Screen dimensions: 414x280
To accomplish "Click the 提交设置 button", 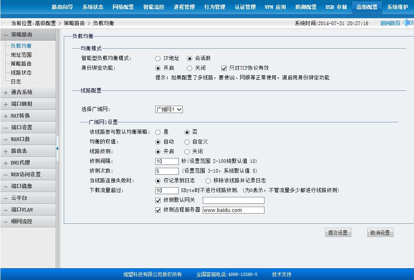I will [x=338, y=233].
